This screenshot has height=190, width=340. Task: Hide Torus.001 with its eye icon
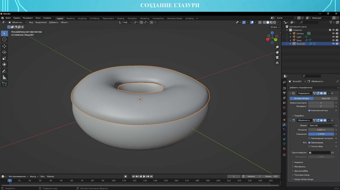pyautogui.click(x=333, y=44)
